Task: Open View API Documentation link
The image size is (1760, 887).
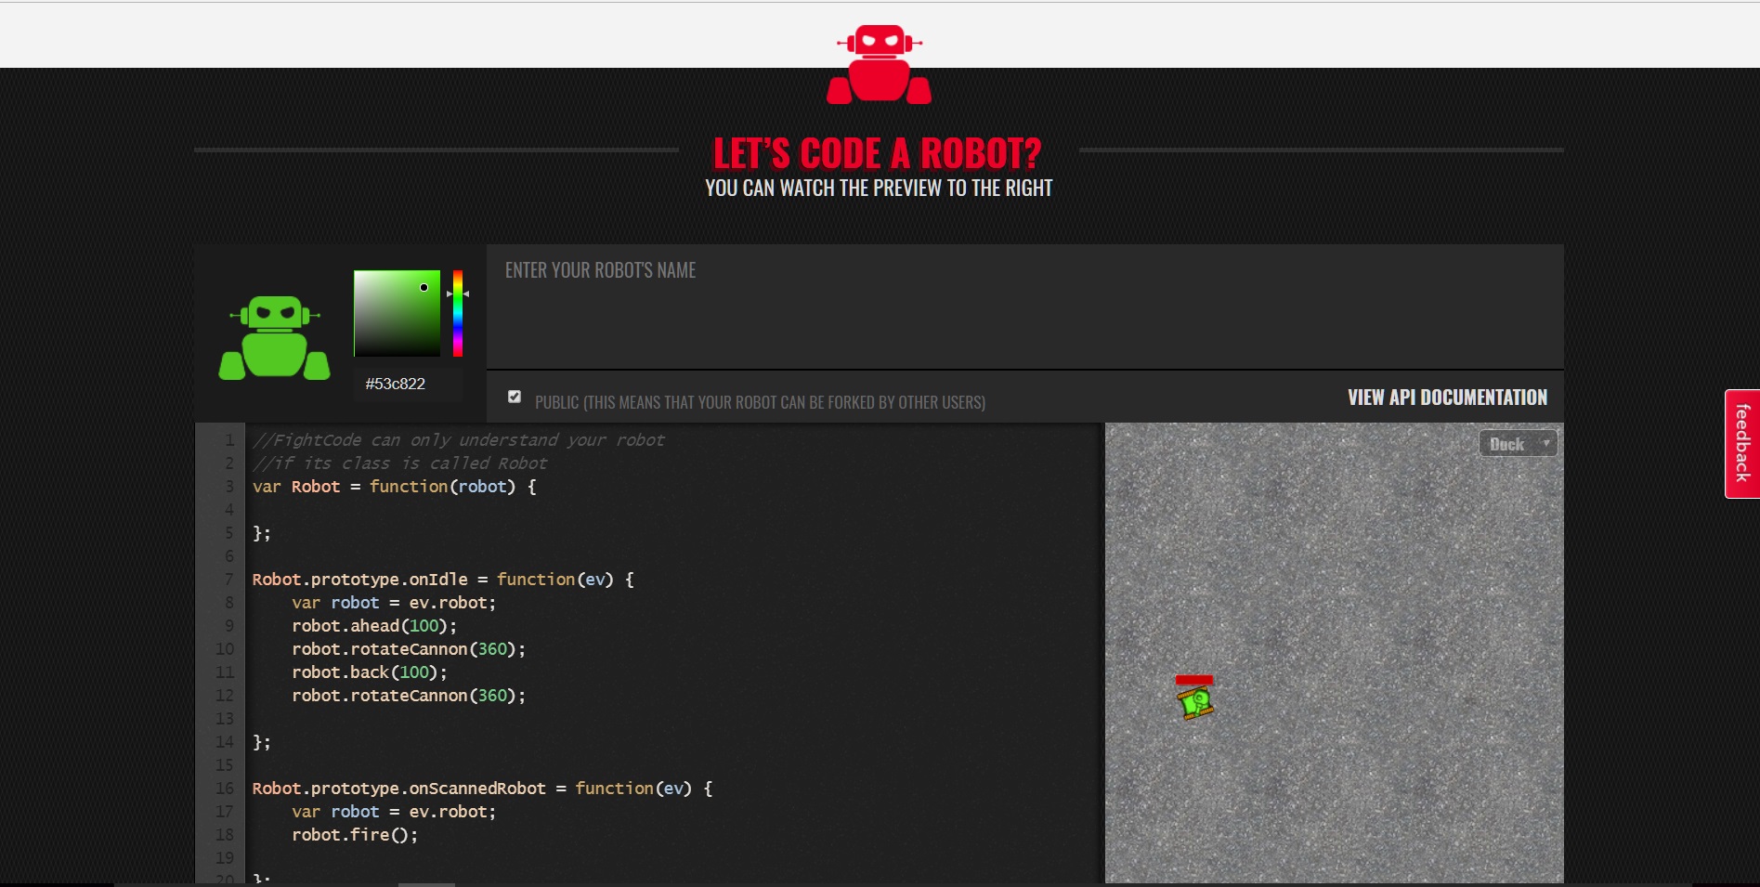Action: coord(1447,398)
